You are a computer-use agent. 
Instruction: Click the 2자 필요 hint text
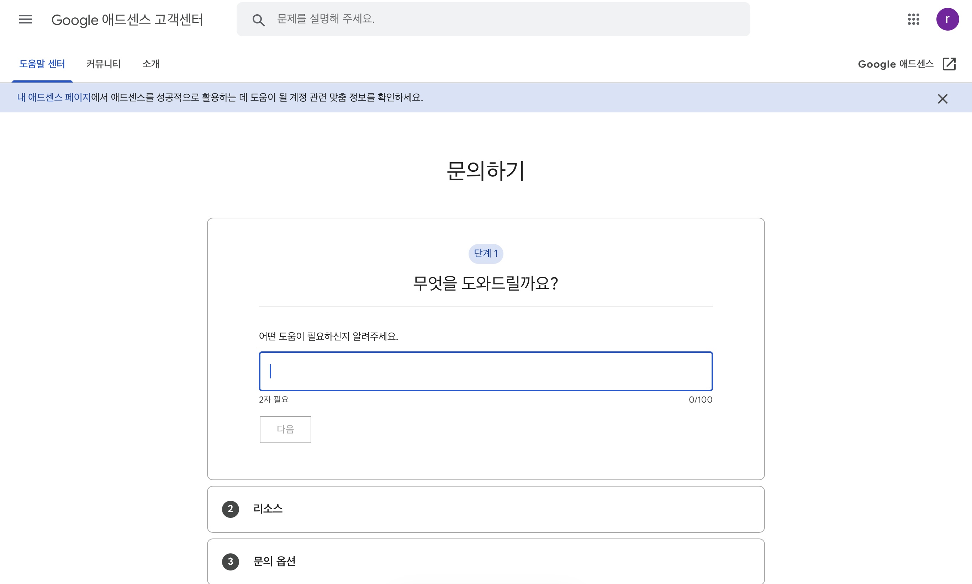click(273, 400)
